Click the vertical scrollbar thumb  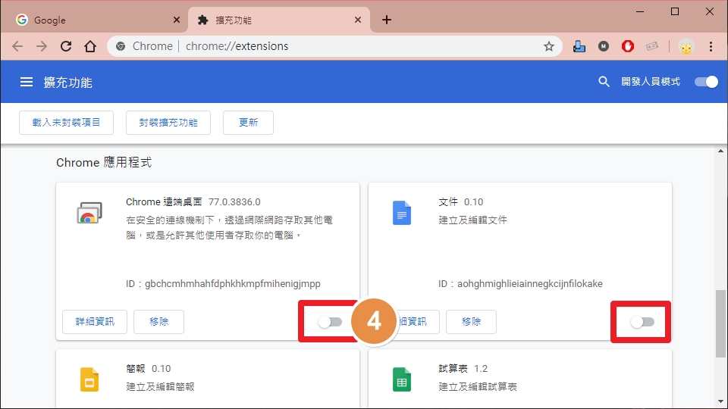tap(720, 323)
